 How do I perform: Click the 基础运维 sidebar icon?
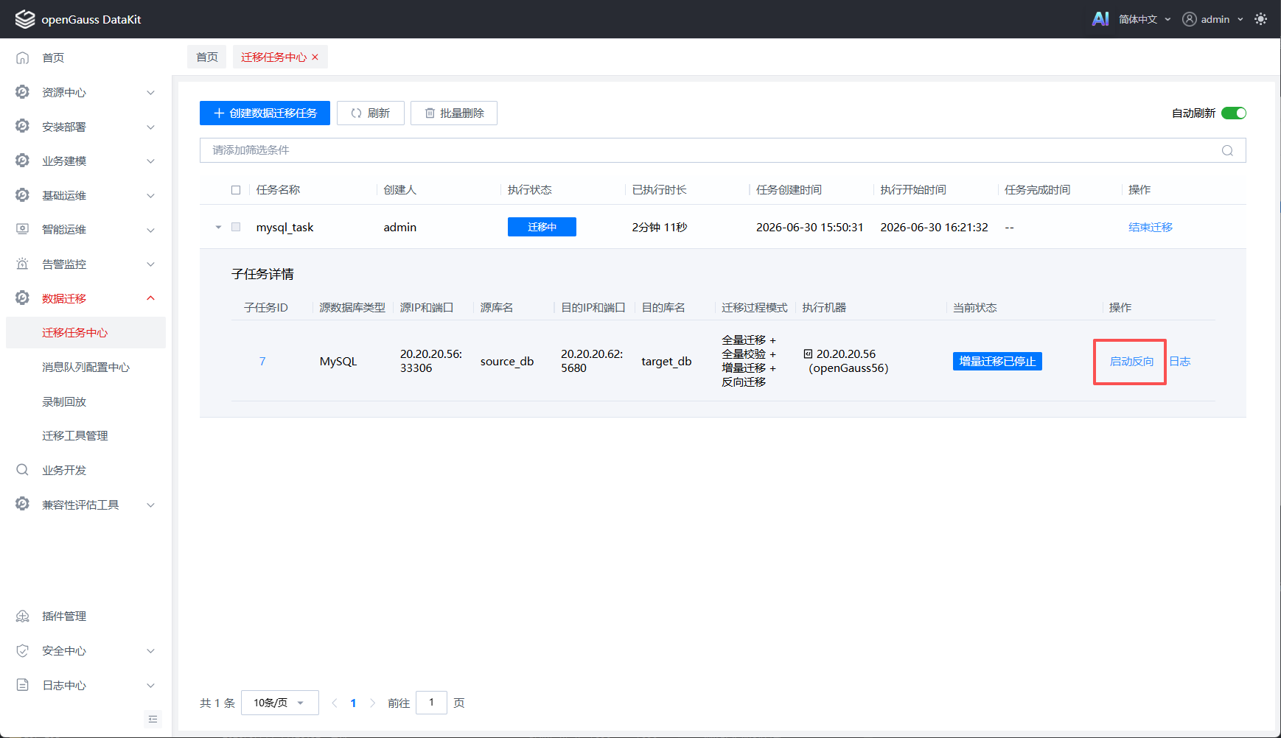23,195
